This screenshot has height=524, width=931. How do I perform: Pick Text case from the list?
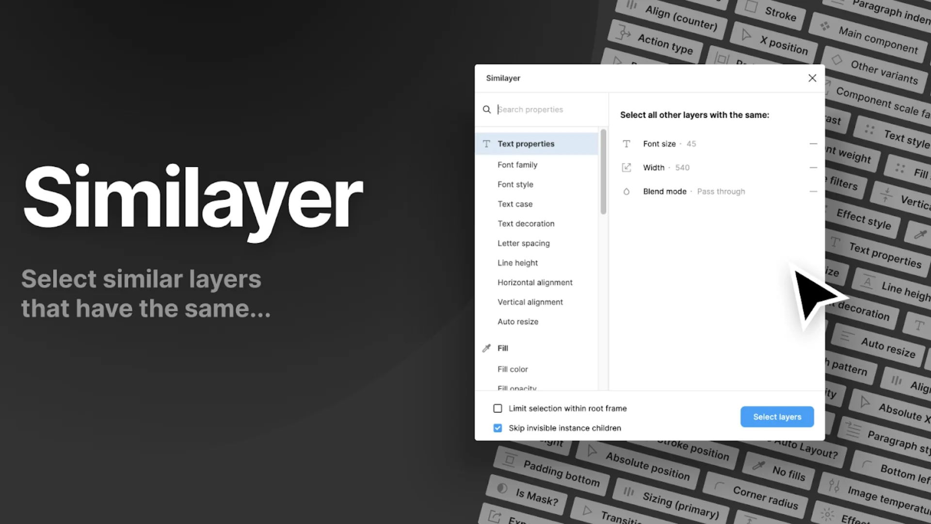coord(515,204)
